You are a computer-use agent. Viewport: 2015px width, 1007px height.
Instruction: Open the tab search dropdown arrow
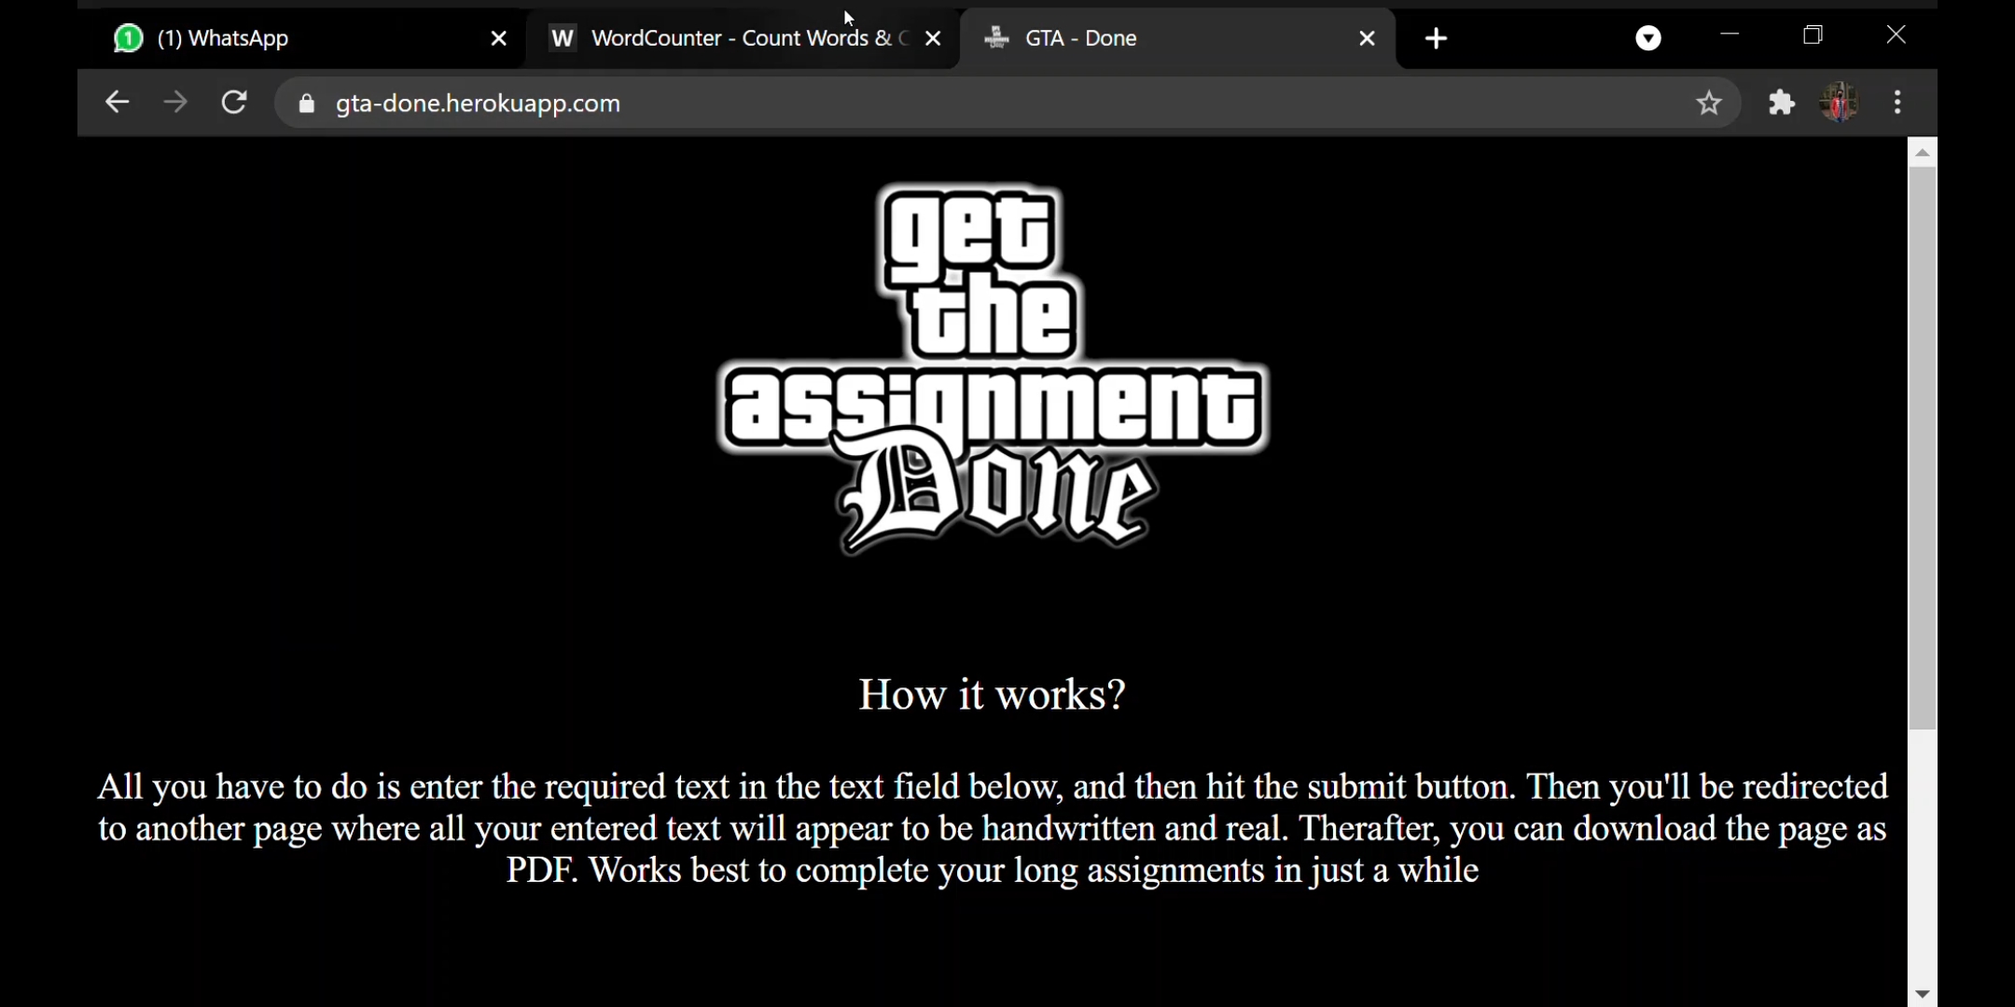[1648, 38]
